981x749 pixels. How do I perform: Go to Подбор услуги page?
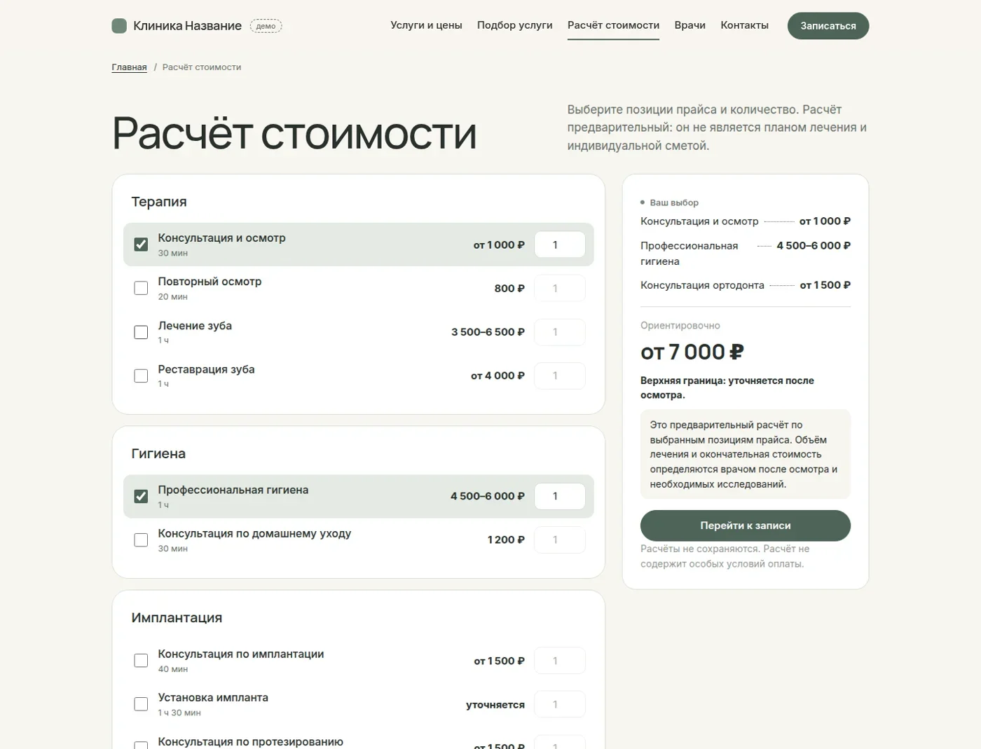point(514,25)
